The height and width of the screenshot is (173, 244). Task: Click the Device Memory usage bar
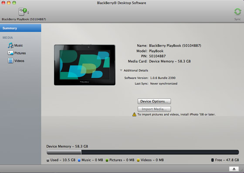[142, 152]
